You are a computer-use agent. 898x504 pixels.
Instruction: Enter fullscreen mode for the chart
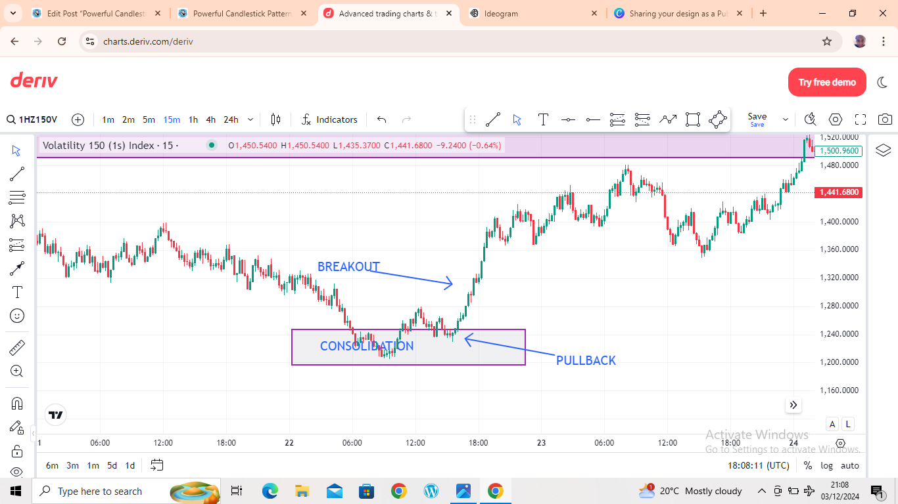[861, 119]
